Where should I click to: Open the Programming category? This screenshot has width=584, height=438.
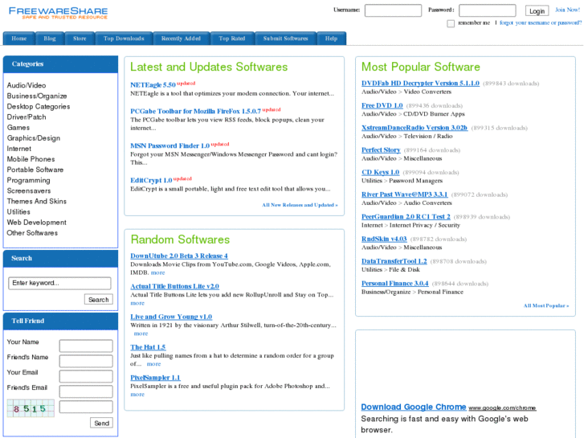tap(28, 180)
